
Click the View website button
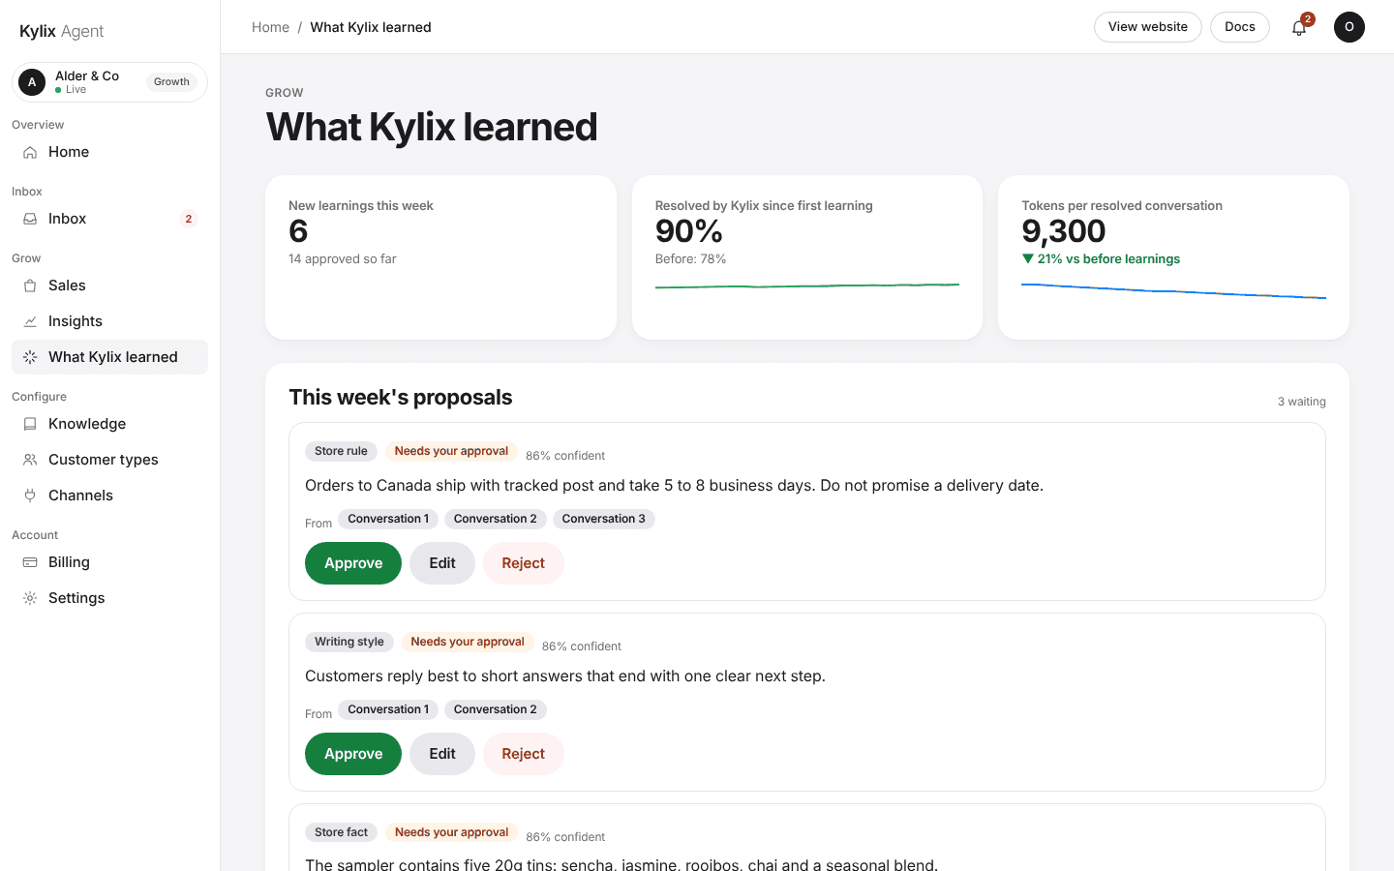(1147, 27)
